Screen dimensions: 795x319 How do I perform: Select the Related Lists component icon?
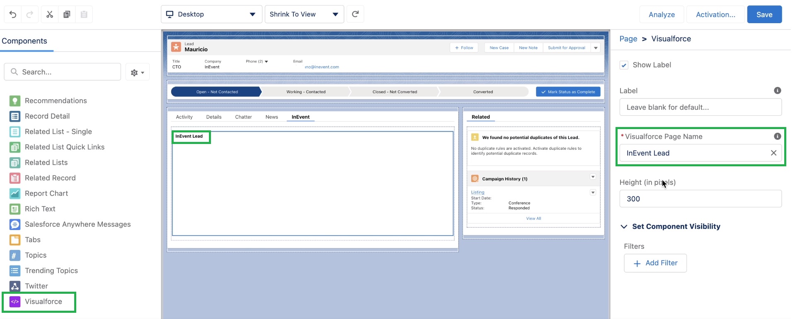(15, 163)
